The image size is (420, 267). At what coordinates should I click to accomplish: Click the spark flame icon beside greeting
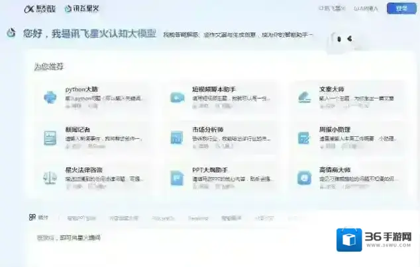11,33
